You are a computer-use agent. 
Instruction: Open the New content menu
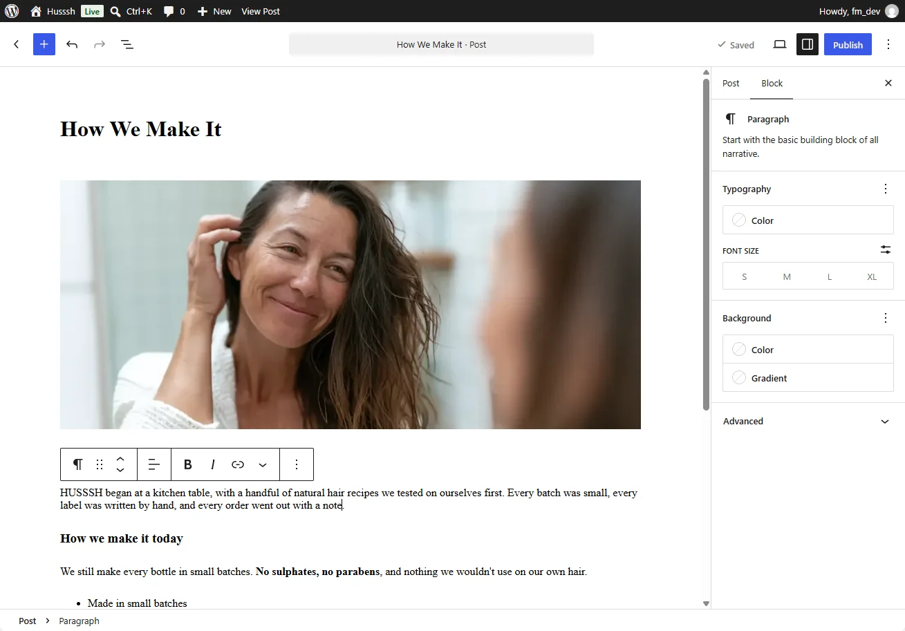214,11
